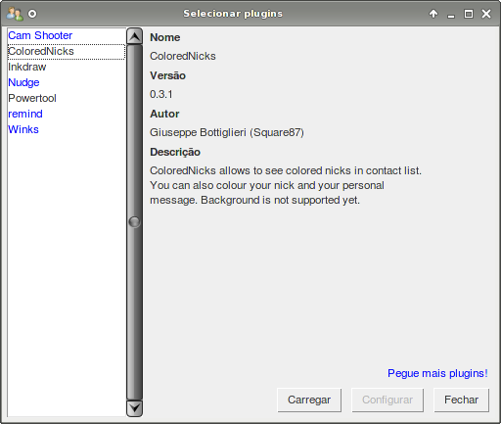Pick the remind plugin
Viewport: 501px width, 424px height.
point(67,114)
